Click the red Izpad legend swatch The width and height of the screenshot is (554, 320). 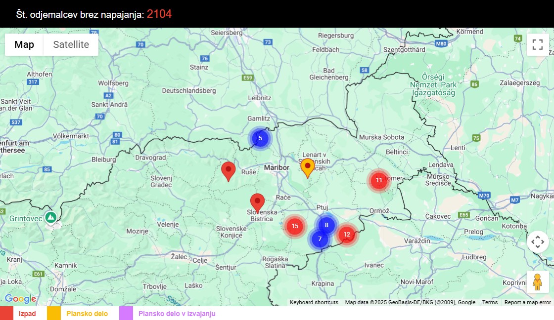(x=6, y=314)
